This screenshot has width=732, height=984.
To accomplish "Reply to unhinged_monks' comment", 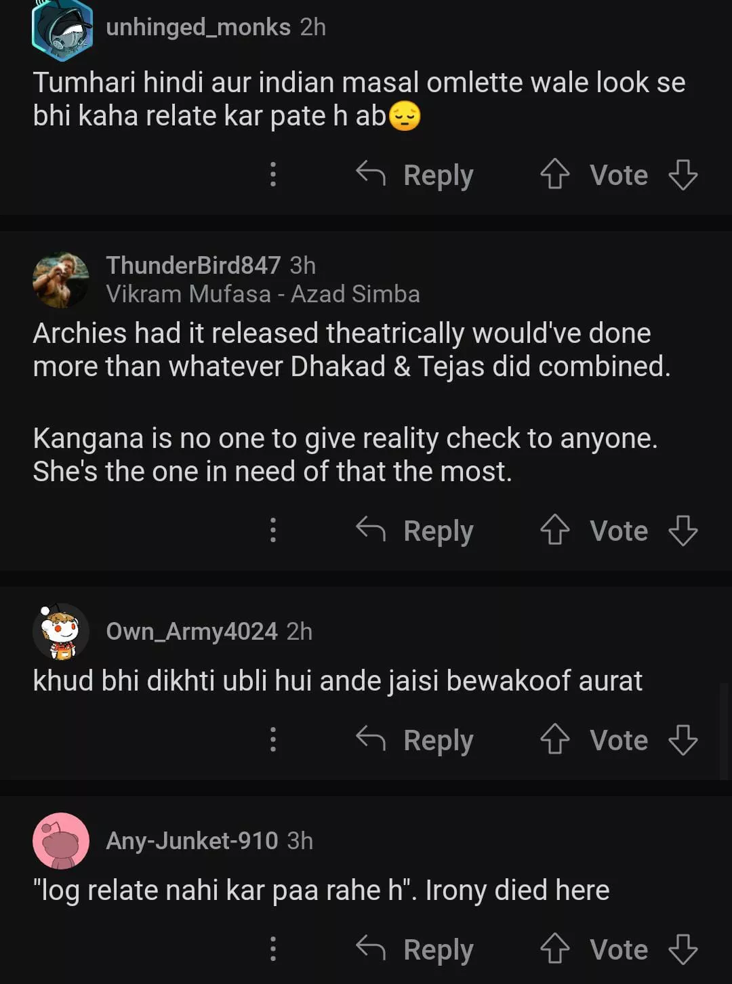I will pos(415,175).
